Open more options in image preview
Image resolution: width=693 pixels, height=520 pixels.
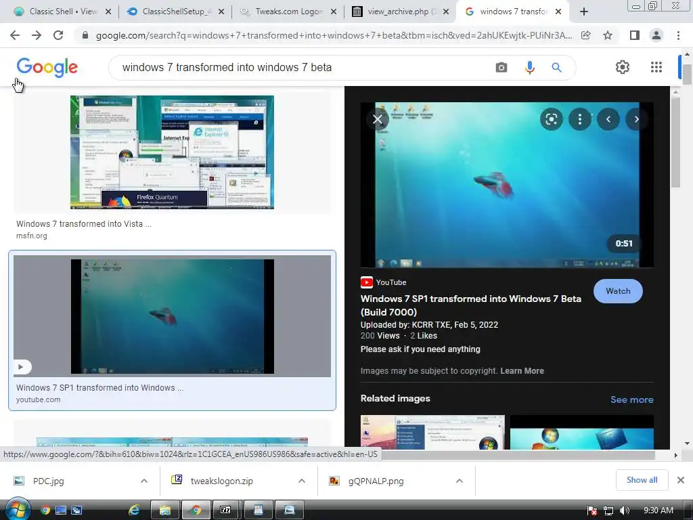tap(579, 119)
